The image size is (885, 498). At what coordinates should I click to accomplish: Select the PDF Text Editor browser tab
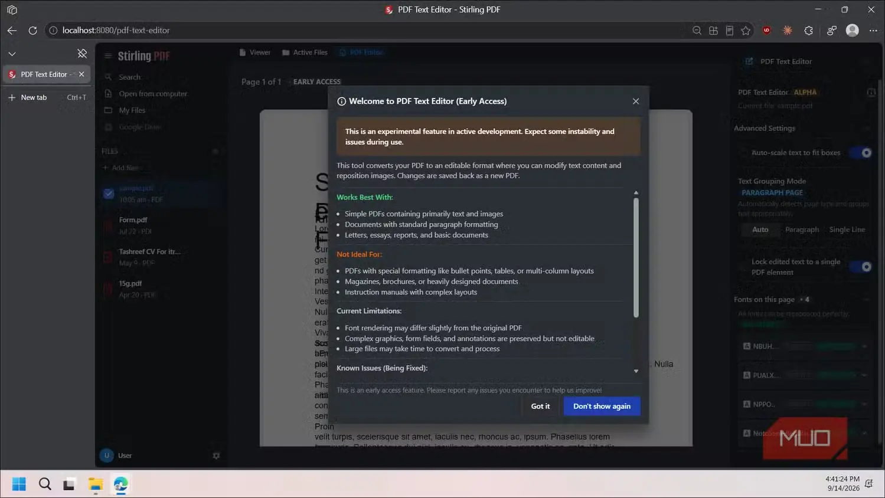47,74
